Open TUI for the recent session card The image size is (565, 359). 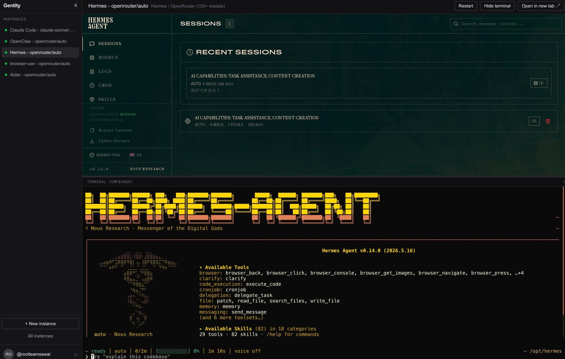[x=539, y=83]
